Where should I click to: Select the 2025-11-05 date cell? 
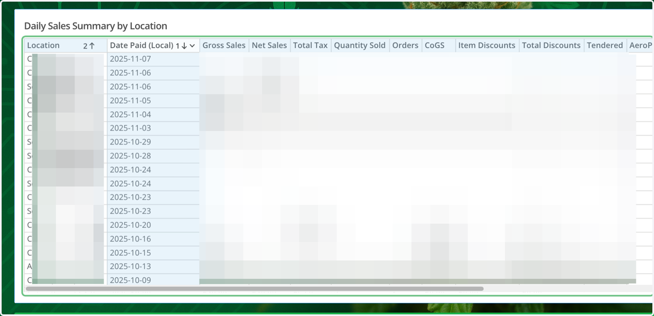pyautogui.click(x=153, y=101)
